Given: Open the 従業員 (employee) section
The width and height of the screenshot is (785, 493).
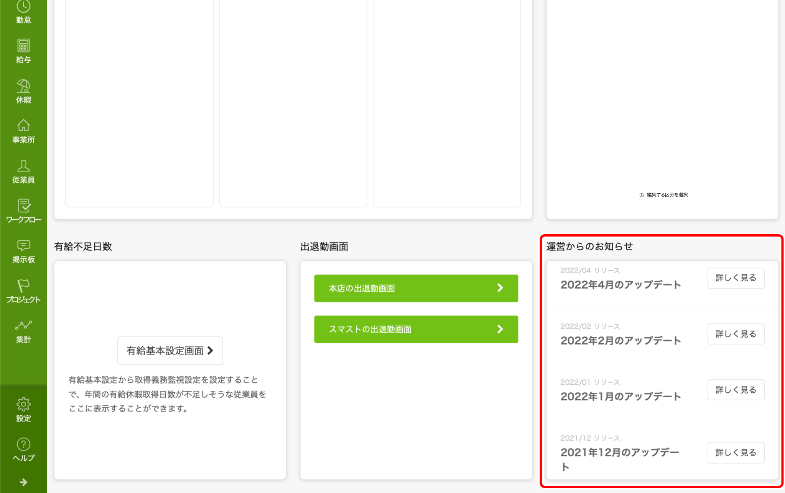Looking at the screenshot, I should pyautogui.click(x=23, y=171).
